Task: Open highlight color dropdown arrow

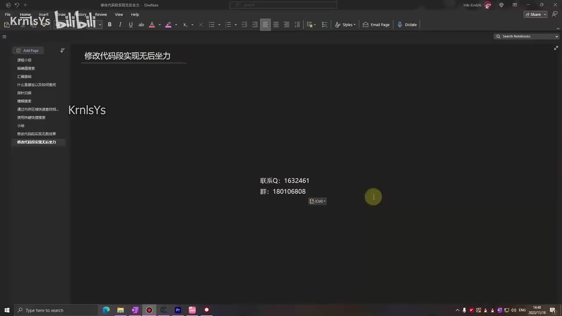Action: 176,25
